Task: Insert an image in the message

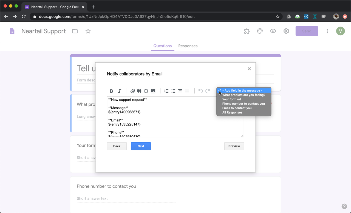Action: point(153,91)
